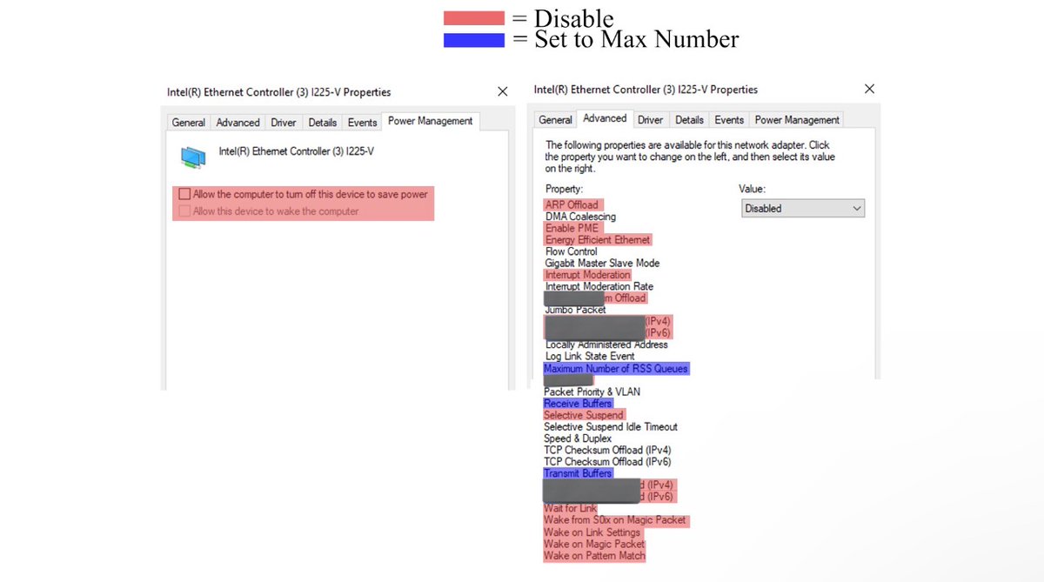Image resolution: width=1044 pixels, height=582 pixels.
Task: Open Details tab in the property-list dialog
Action: (689, 120)
